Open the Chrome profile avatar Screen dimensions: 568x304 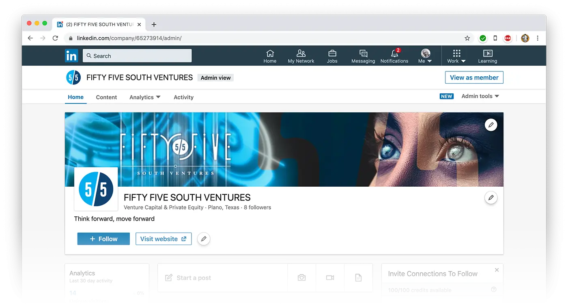coord(525,38)
